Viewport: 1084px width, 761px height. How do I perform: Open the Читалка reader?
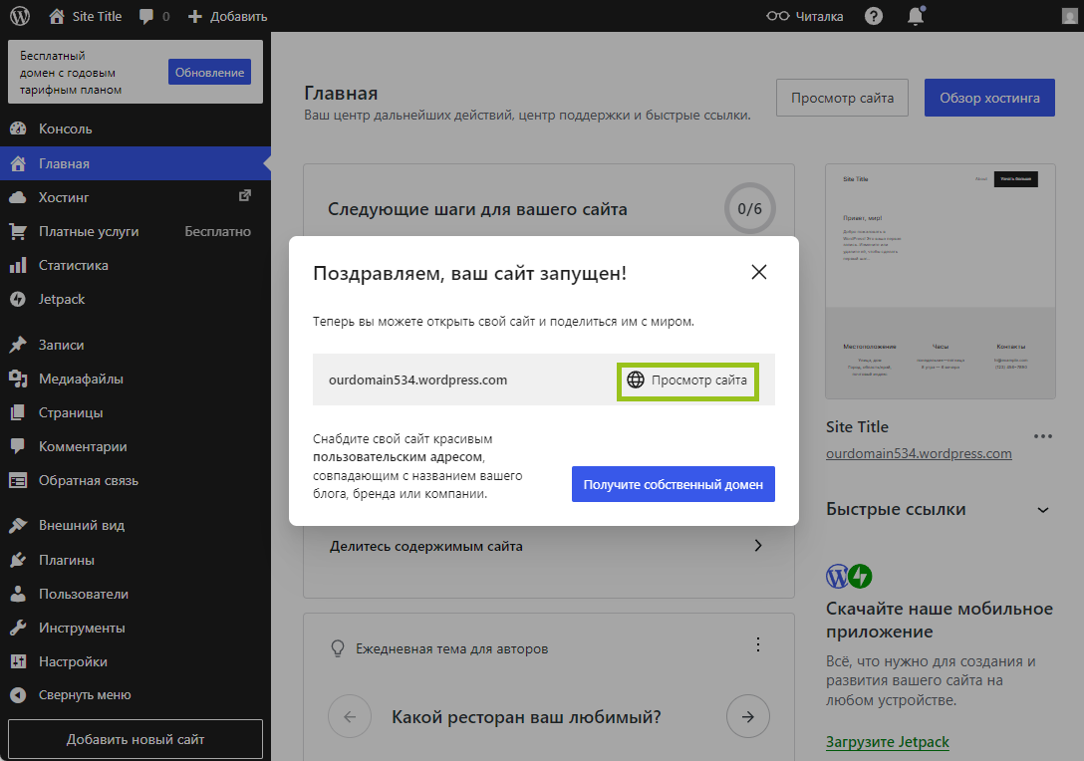[x=805, y=16]
